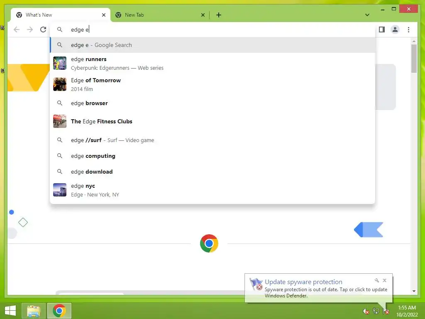Open the profile avatar menu

pyautogui.click(x=395, y=29)
